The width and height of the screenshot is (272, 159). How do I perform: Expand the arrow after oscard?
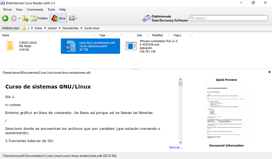click(x=60, y=28)
